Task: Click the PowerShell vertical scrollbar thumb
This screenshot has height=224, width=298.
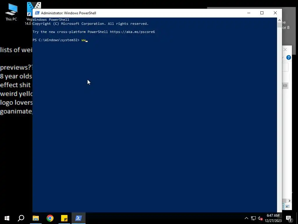Action: [279, 25]
